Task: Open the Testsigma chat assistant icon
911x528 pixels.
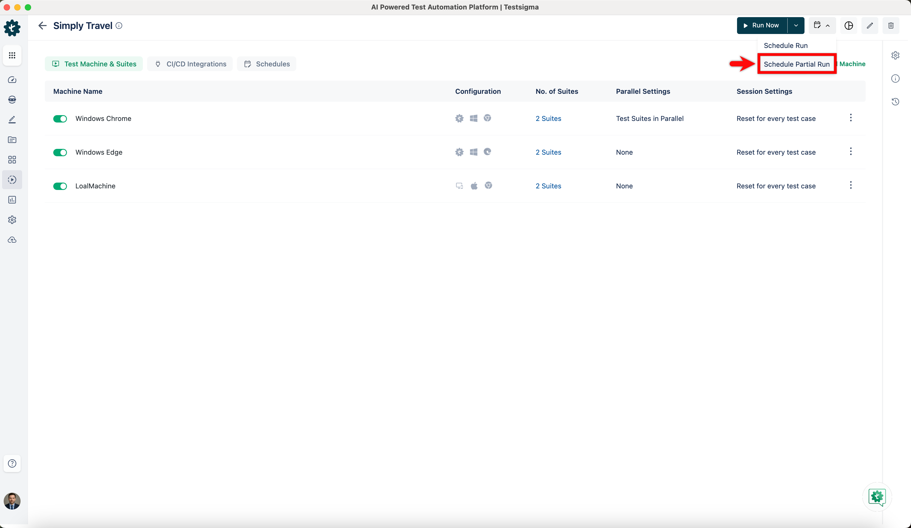Action: point(877,497)
